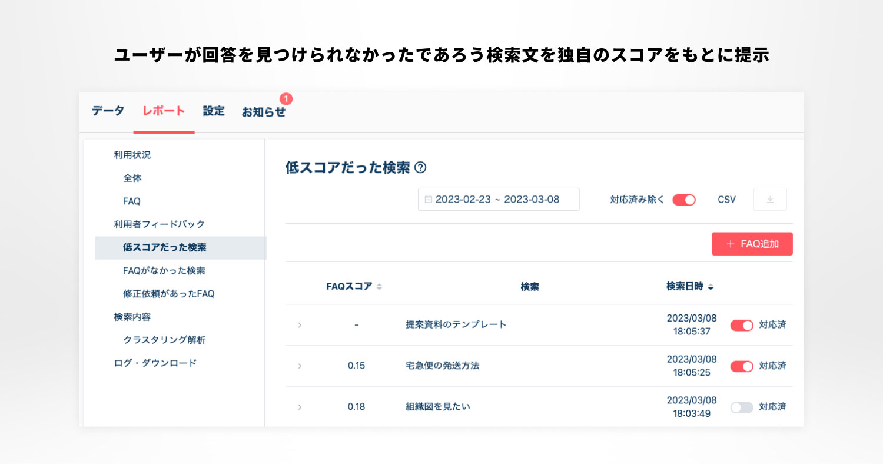This screenshot has width=883, height=464.
Task: Enable 対応済 switch for 組織図を見たい row
Action: (742, 407)
